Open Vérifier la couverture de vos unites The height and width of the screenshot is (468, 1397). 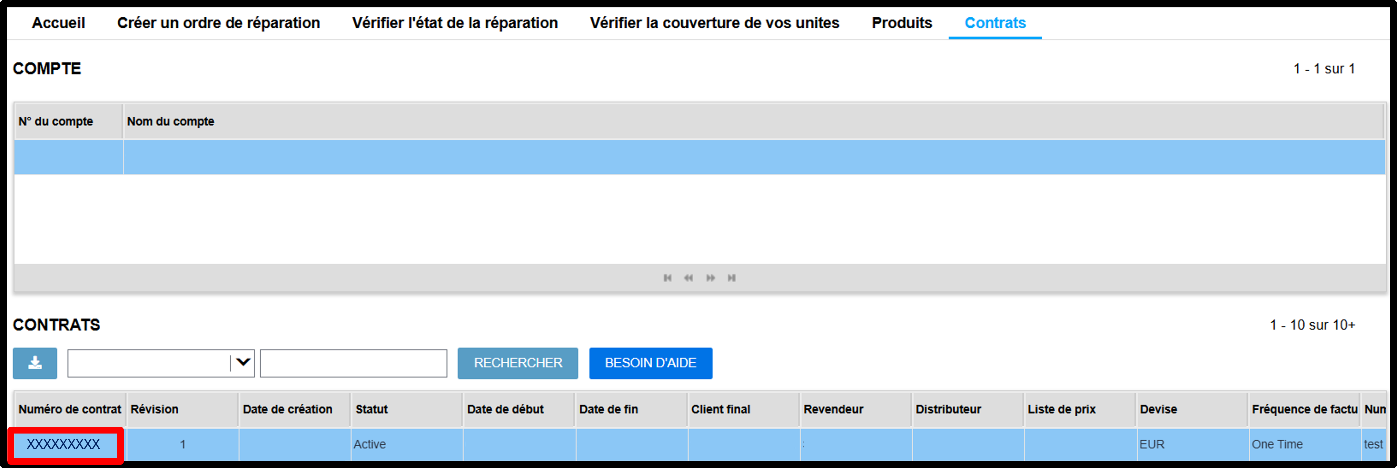click(x=714, y=23)
